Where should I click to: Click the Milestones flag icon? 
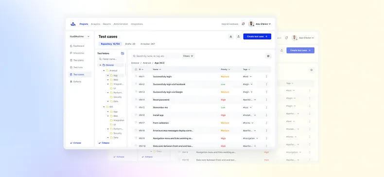71,53
